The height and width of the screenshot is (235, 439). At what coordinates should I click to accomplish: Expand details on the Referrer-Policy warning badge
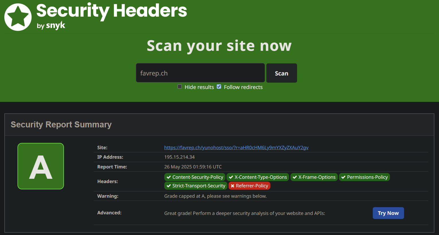coord(249,186)
